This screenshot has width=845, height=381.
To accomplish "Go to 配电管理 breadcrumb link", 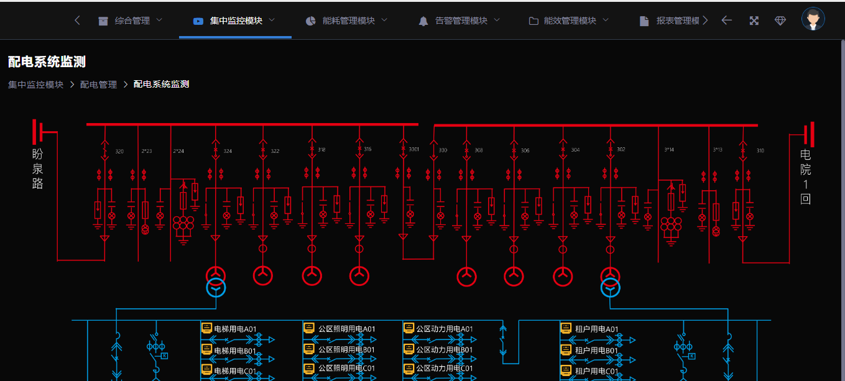I will tap(98, 85).
